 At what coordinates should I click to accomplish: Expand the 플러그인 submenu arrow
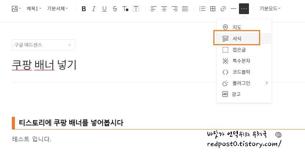(267, 83)
